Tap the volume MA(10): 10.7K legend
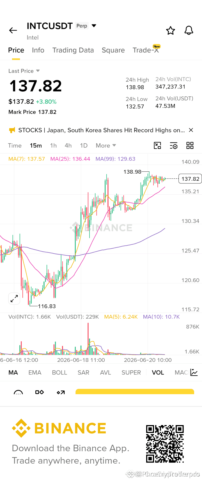 (161, 317)
